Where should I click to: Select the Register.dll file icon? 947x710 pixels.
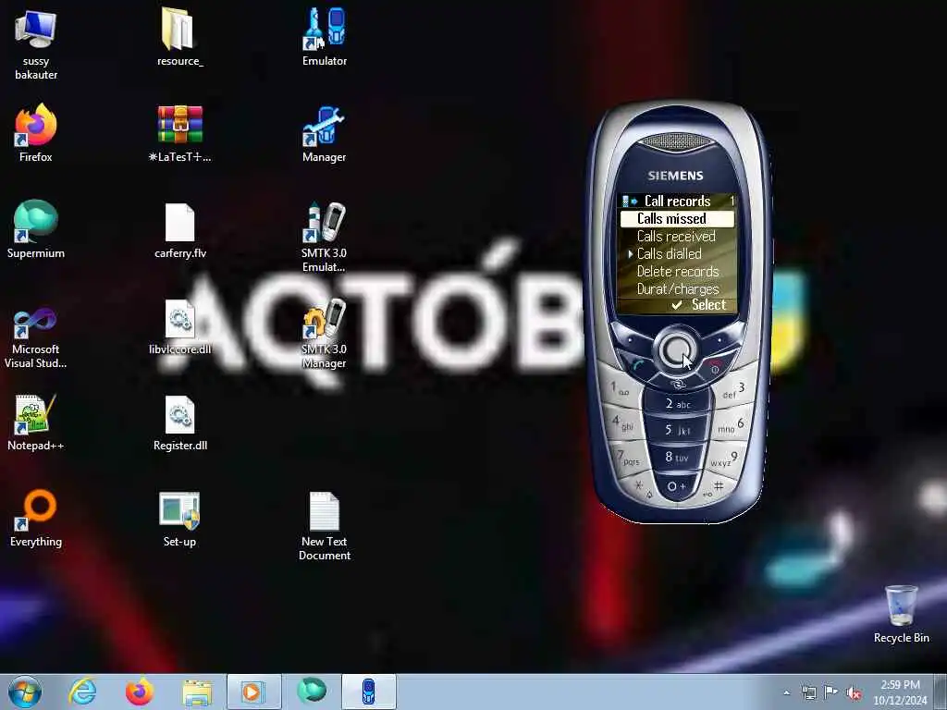click(179, 422)
